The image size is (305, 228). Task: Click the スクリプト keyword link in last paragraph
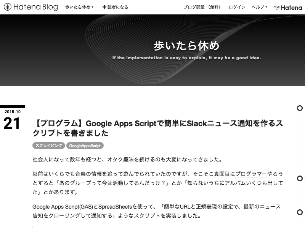[147, 216]
